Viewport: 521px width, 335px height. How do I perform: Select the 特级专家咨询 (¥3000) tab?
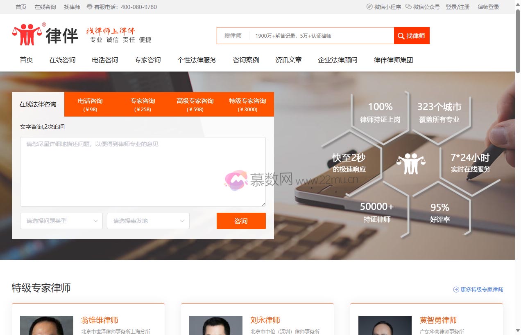tap(247, 104)
